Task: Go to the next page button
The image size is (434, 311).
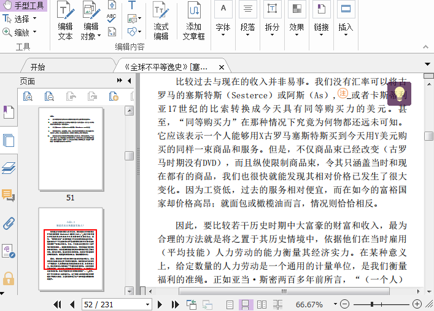Action: tap(160, 305)
